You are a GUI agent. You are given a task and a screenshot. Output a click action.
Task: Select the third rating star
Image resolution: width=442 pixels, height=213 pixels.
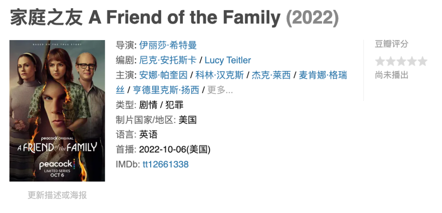[401, 62]
